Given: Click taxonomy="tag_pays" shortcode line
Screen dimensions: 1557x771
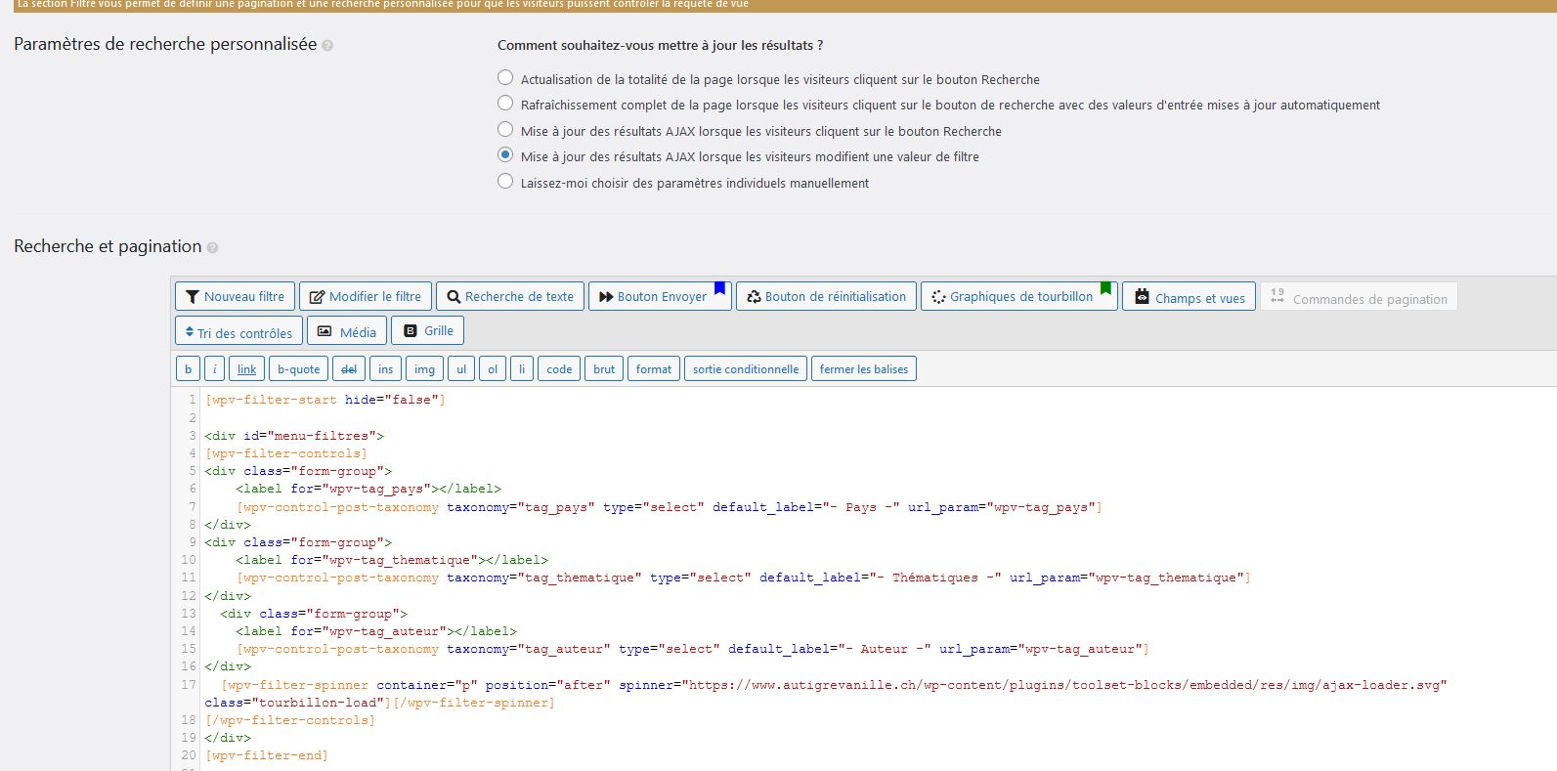Looking at the screenshot, I should tap(670, 507).
